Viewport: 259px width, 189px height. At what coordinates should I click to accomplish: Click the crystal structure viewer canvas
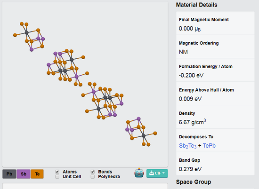point(85,84)
